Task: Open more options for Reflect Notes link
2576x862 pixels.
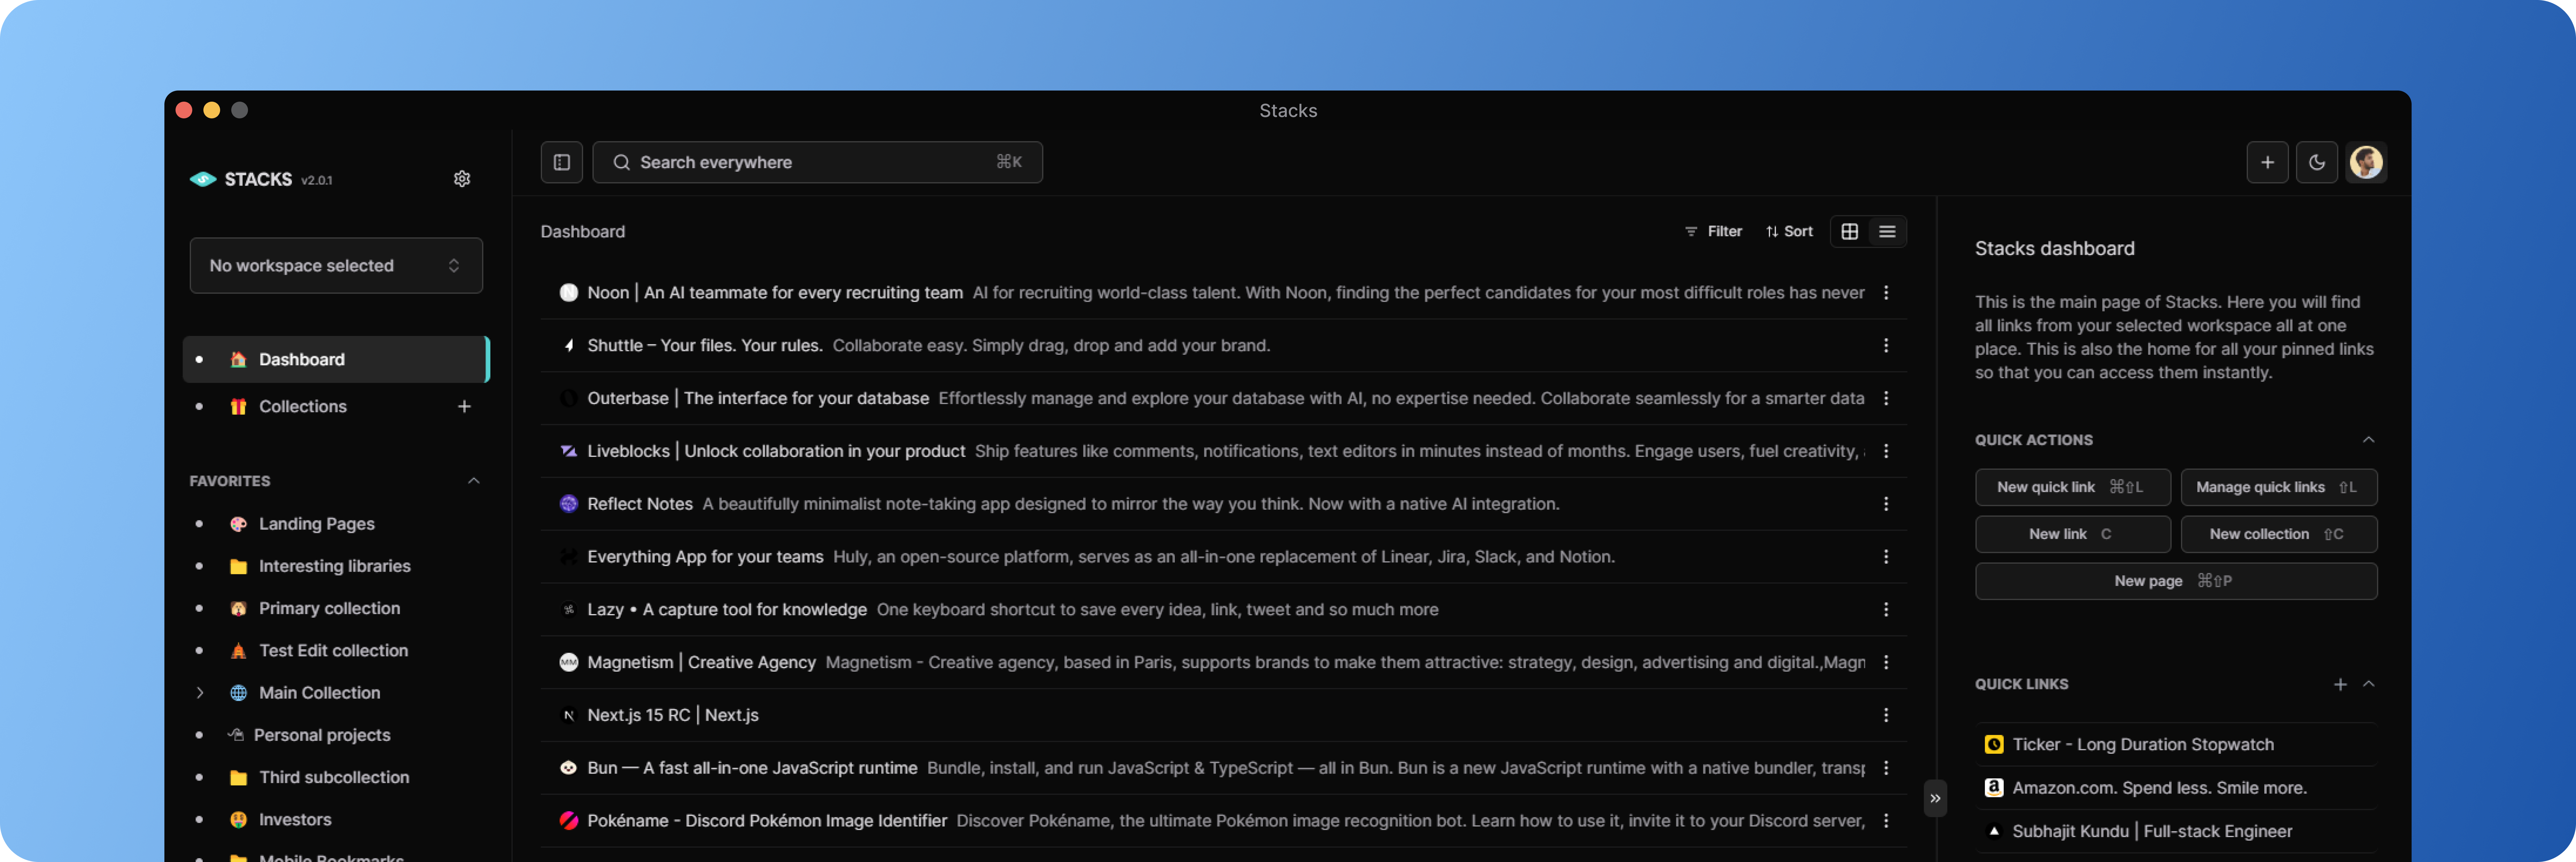Action: point(1886,504)
